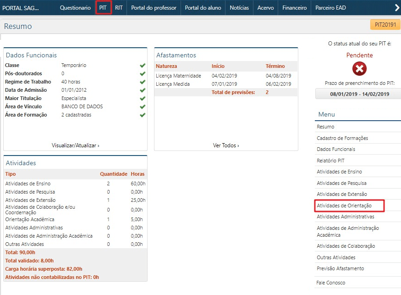Image resolution: width=401 pixels, height=295 pixels.
Task: Open Atividades de Orientação in side menu
Action: 344,206
